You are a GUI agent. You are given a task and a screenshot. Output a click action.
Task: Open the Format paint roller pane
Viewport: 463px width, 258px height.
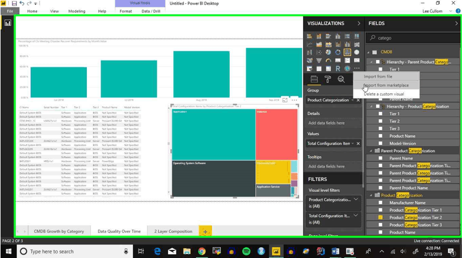coord(327,79)
